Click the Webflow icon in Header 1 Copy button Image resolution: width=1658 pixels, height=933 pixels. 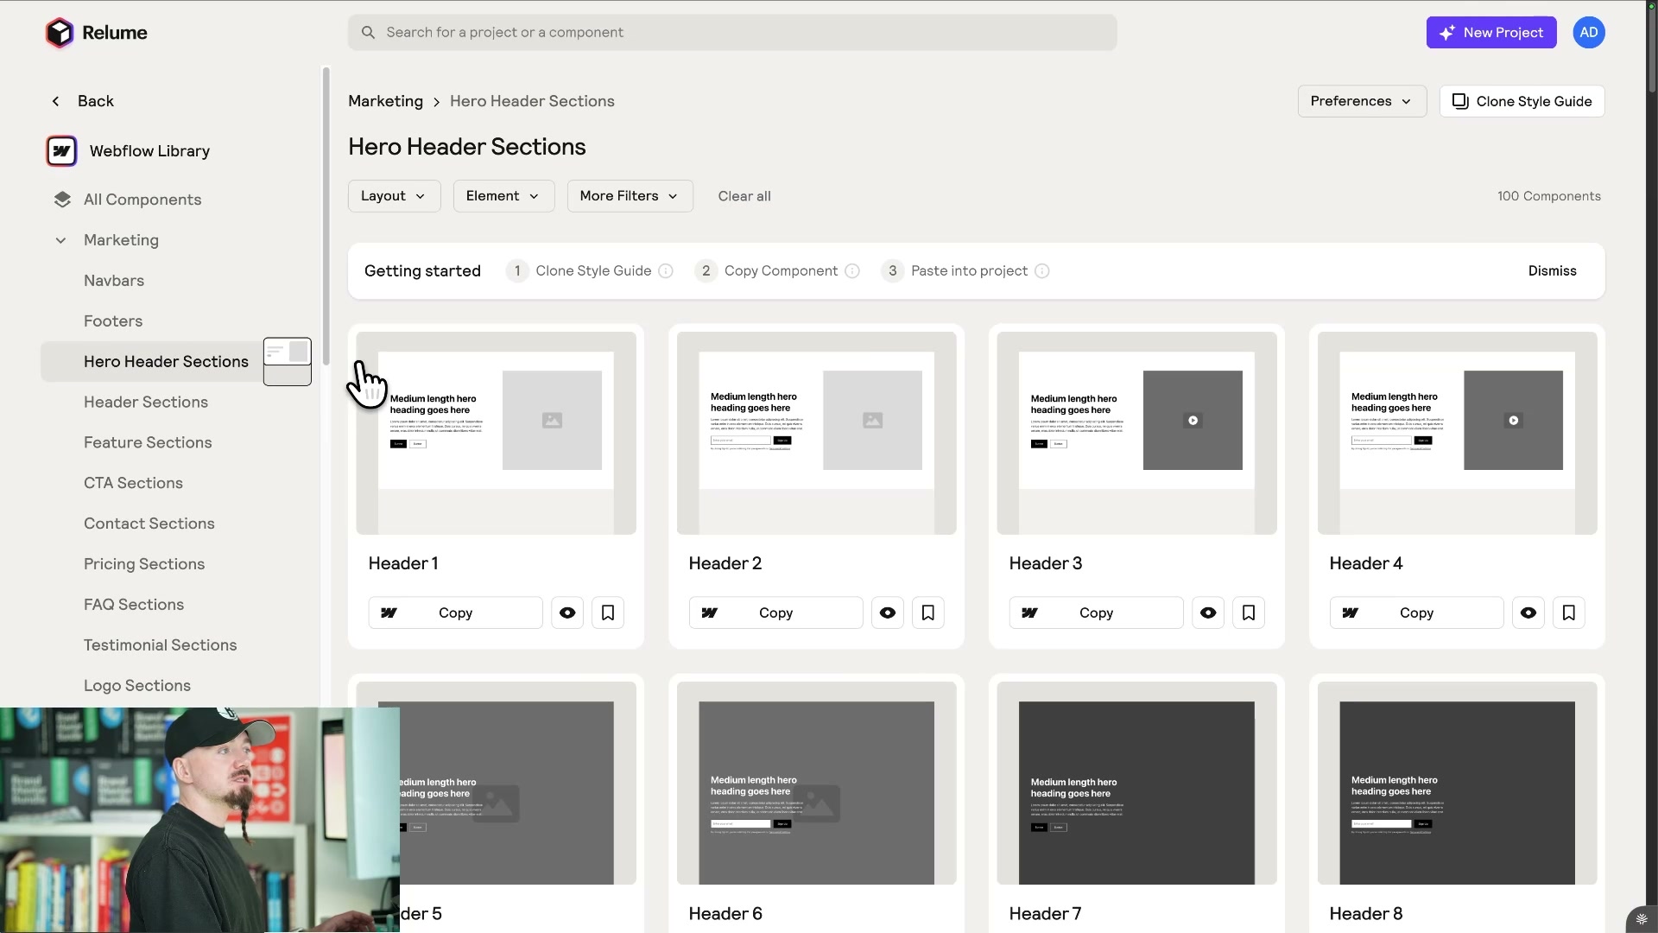click(x=389, y=612)
